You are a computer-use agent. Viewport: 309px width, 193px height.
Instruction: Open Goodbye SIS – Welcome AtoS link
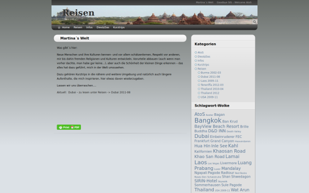click(234, 3)
